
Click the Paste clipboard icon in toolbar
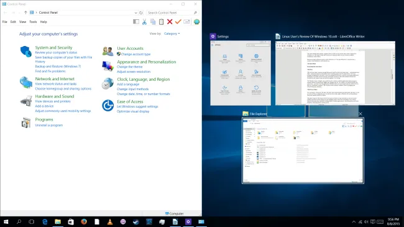(162, 22)
